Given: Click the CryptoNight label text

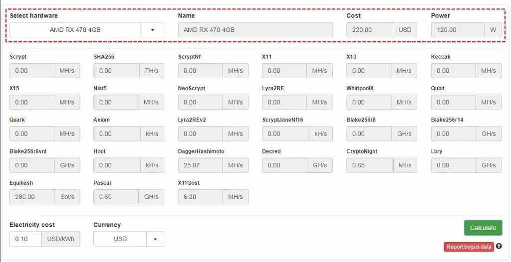Looking at the screenshot, I should [x=362, y=151].
